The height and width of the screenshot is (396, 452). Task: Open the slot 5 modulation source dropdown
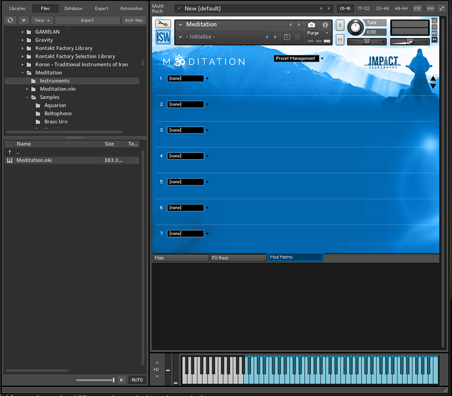[x=207, y=182]
